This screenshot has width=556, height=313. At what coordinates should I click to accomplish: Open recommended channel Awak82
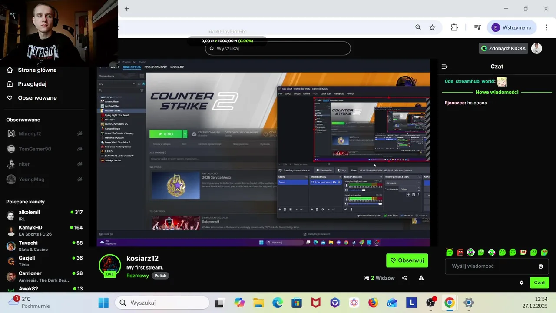click(x=44, y=289)
